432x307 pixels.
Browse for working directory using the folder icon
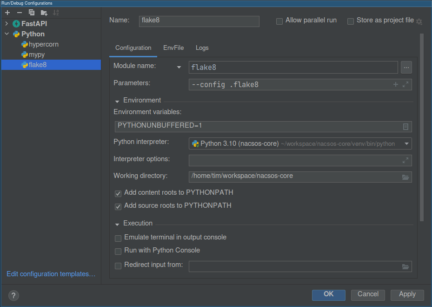(x=405, y=177)
